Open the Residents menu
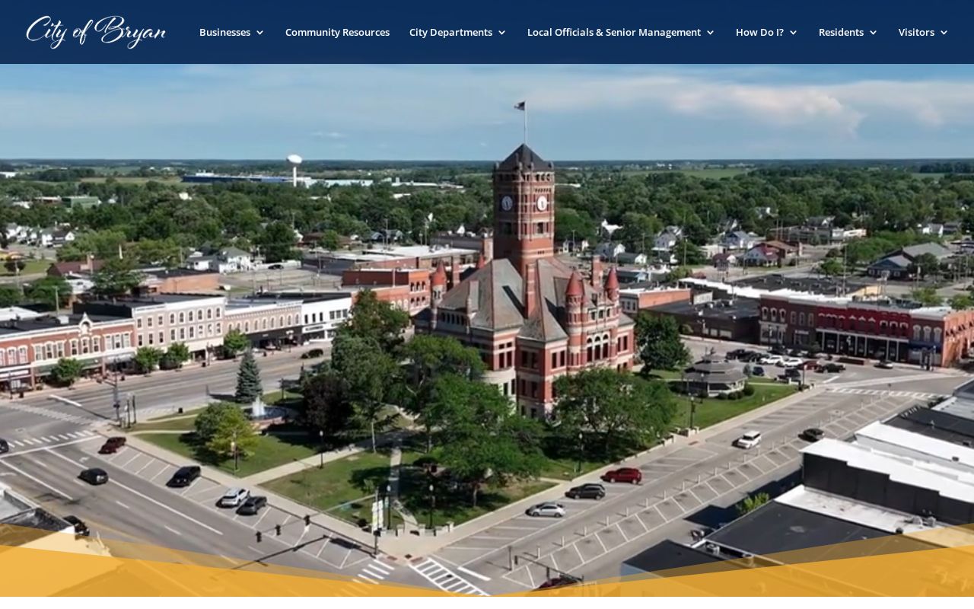The image size is (974, 609). click(841, 32)
